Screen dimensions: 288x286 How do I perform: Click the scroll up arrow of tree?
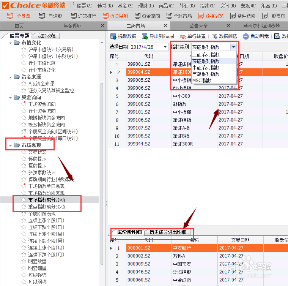pyautogui.click(x=102, y=43)
